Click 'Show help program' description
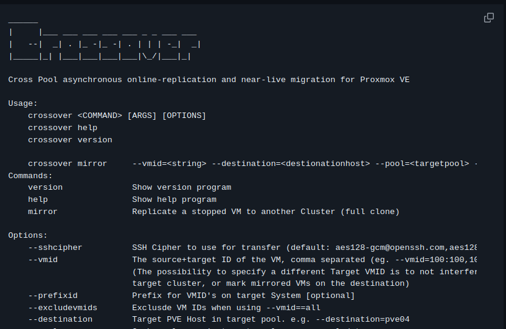The width and height of the screenshot is (506, 329). 175,199
